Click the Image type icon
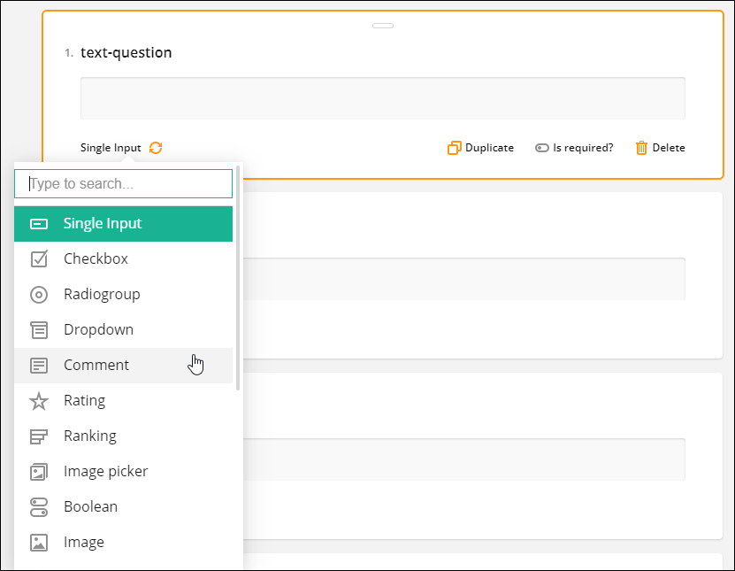The image size is (735, 571). pos(39,543)
